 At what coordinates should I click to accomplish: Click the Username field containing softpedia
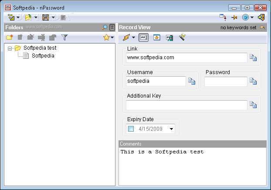tap(156, 81)
